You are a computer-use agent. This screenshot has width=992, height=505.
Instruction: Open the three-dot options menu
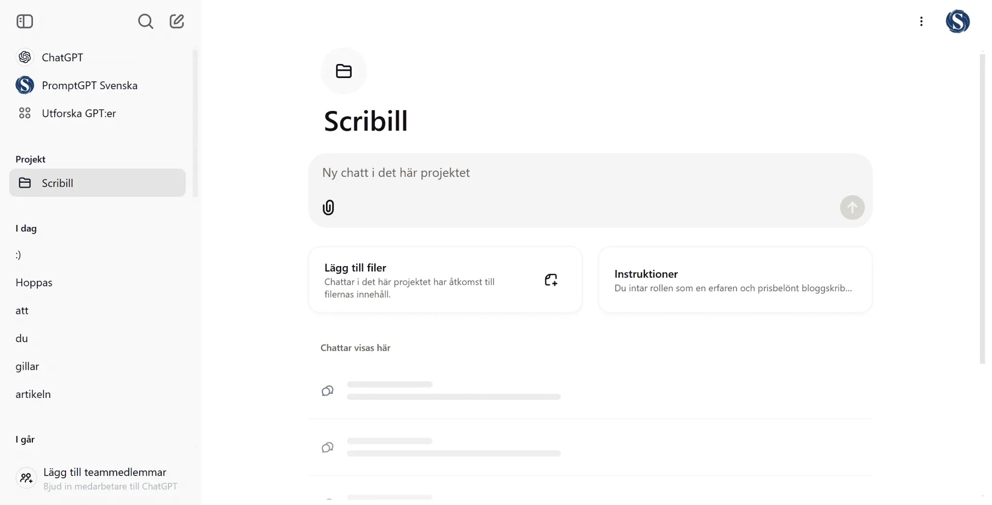click(x=921, y=21)
